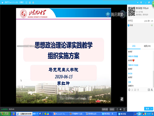Click the 发送 send button
154x116 pixels.
click(x=147, y=109)
